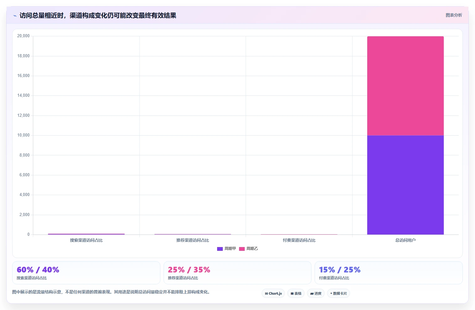Open the 进度 tag chip
Screen dimensions: 475x310
(316, 293)
